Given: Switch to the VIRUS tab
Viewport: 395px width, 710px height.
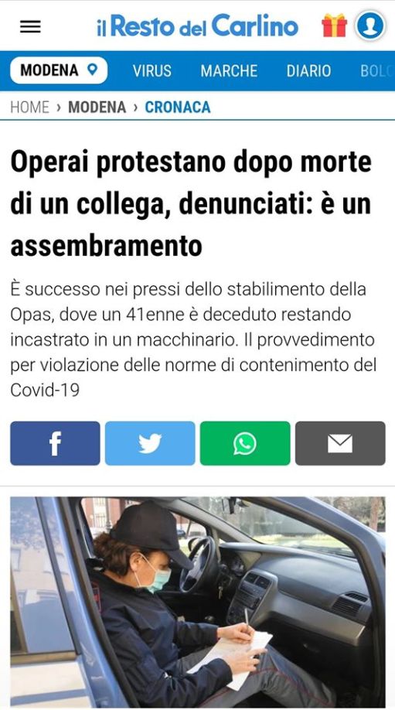Looking at the screenshot, I should point(152,70).
